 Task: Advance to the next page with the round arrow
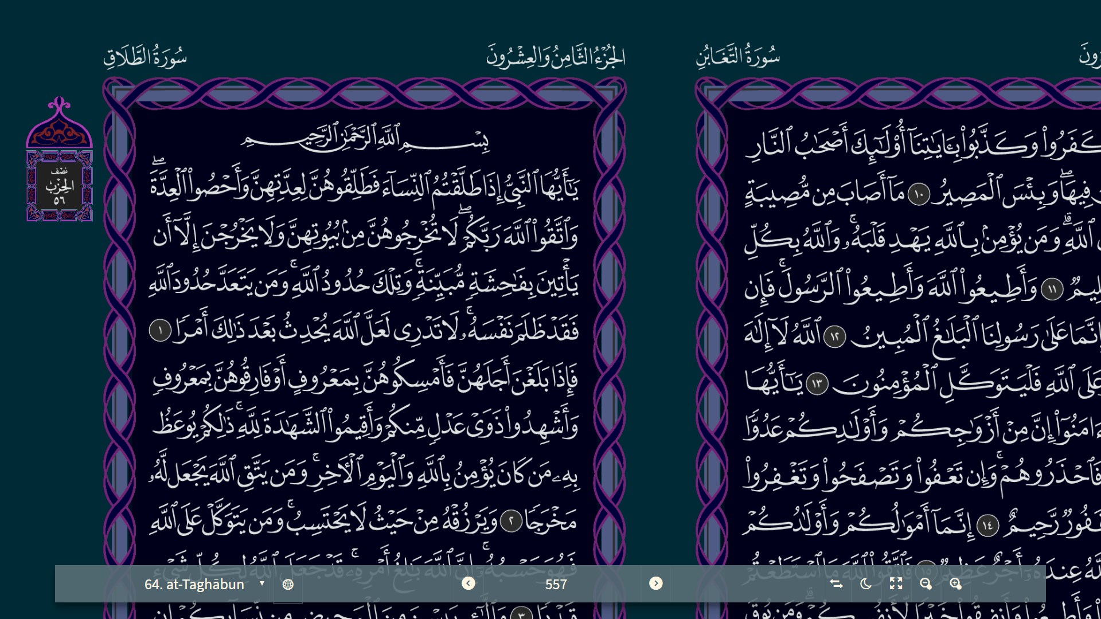pyautogui.click(x=655, y=584)
